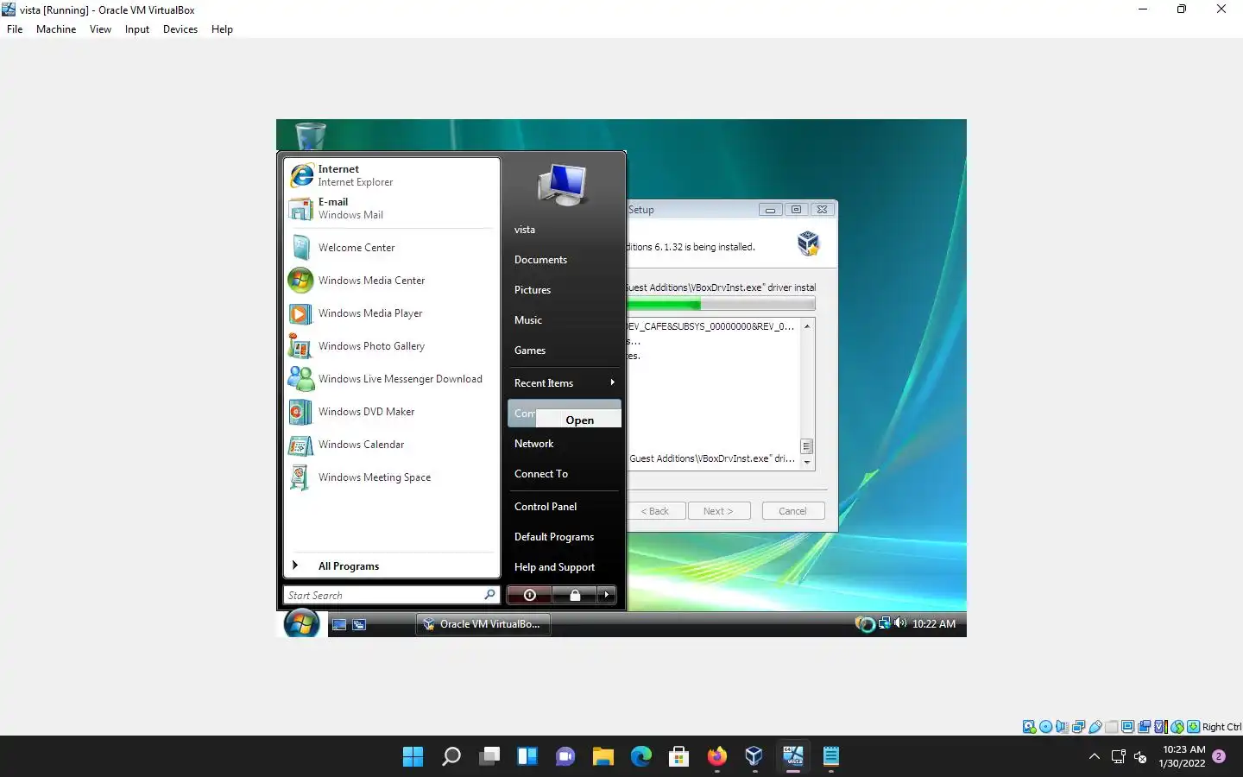Image resolution: width=1243 pixels, height=777 pixels.
Task: Click VirtualBox audio indicator icon
Action: (x=1062, y=727)
